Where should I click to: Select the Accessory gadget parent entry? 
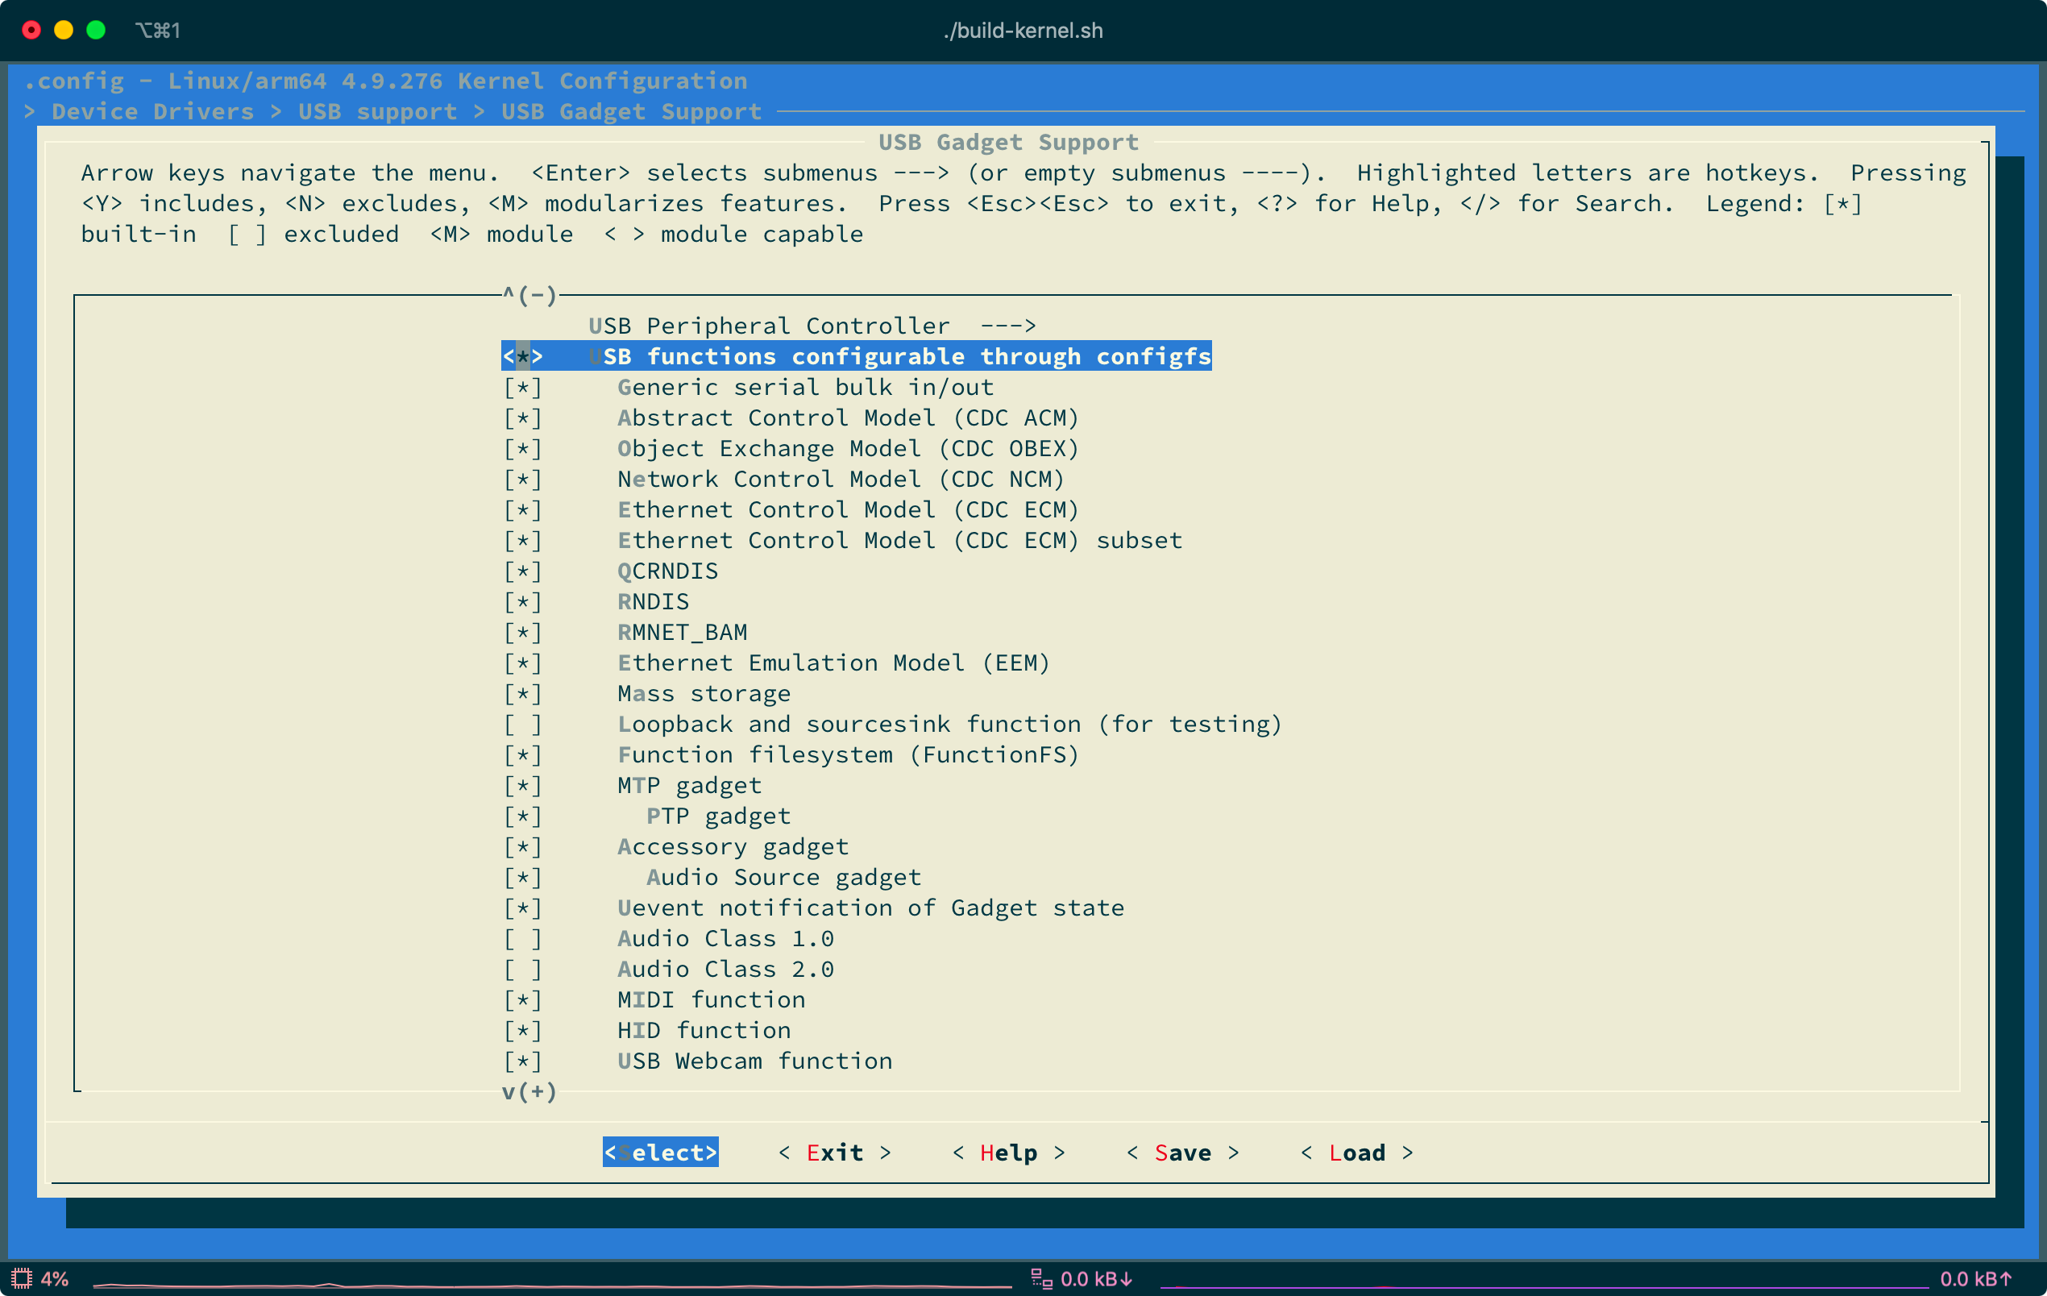coord(732,847)
